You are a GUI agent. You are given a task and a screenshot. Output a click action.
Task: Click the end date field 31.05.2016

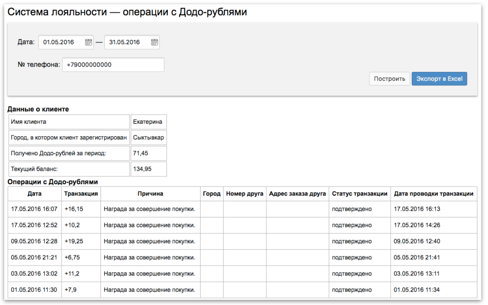point(132,42)
